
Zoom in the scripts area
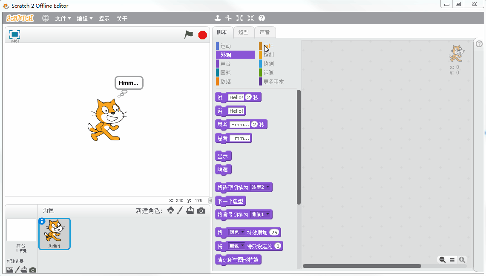click(462, 259)
